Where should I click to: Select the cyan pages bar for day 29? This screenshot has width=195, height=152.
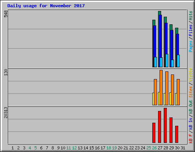point(173,63)
